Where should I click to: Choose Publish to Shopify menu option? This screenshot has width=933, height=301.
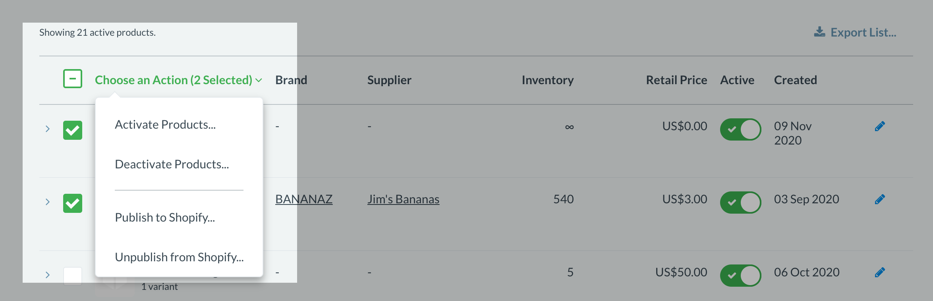tap(165, 218)
